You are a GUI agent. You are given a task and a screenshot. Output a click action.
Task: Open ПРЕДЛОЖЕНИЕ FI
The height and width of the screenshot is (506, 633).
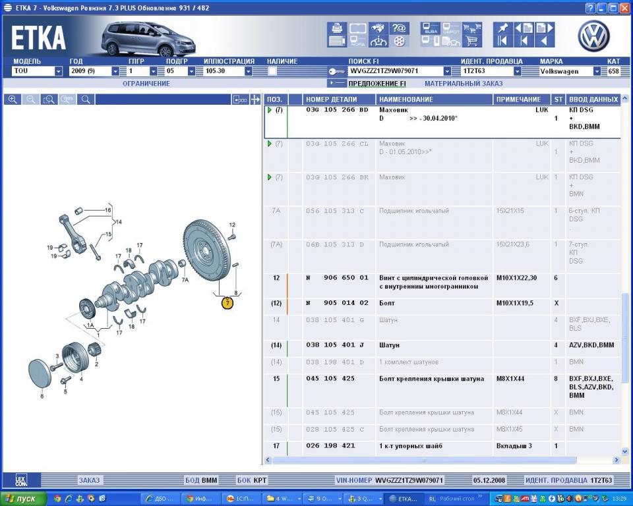point(377,84)
